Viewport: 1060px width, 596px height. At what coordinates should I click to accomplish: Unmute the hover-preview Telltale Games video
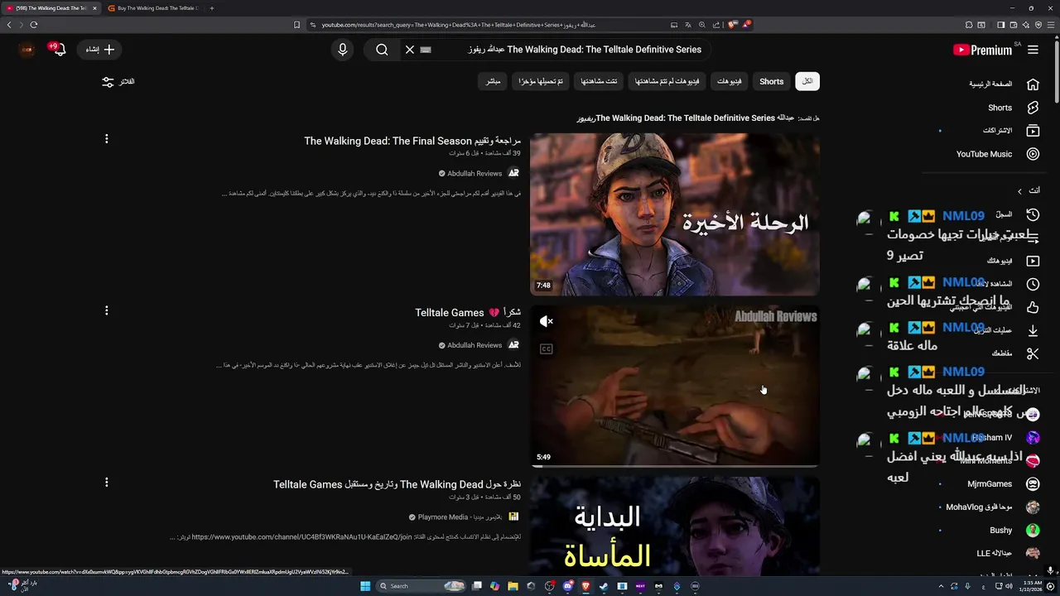pyautogui.click(x=546, y=321)
